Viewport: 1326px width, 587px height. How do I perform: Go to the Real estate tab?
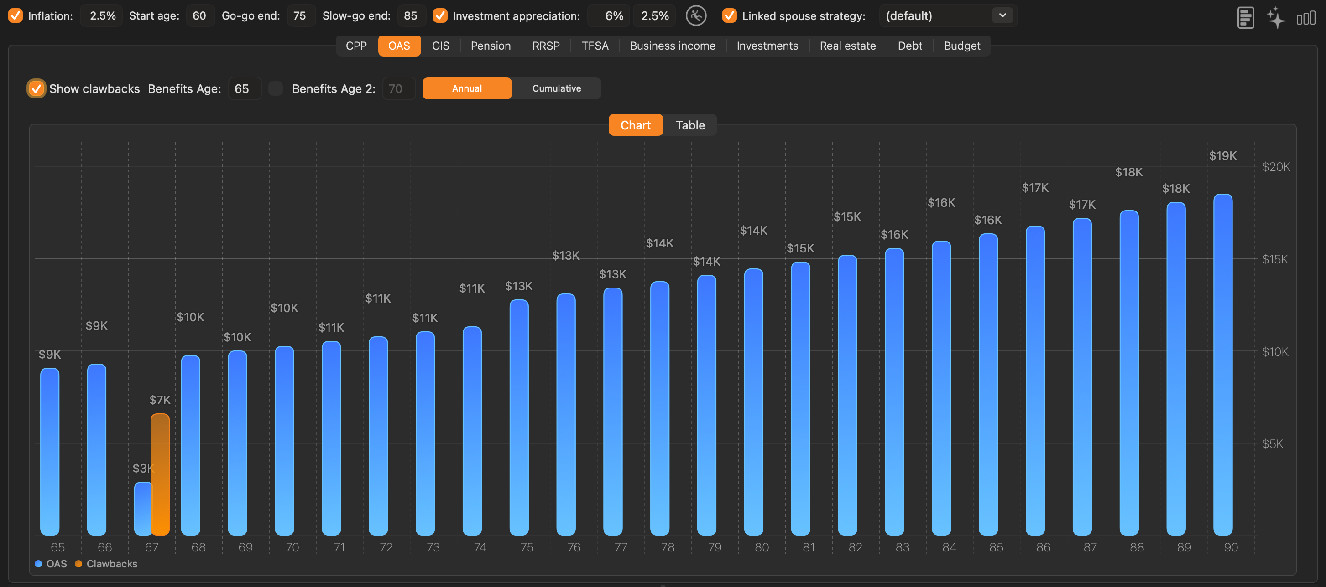click(x=848, y=46)
